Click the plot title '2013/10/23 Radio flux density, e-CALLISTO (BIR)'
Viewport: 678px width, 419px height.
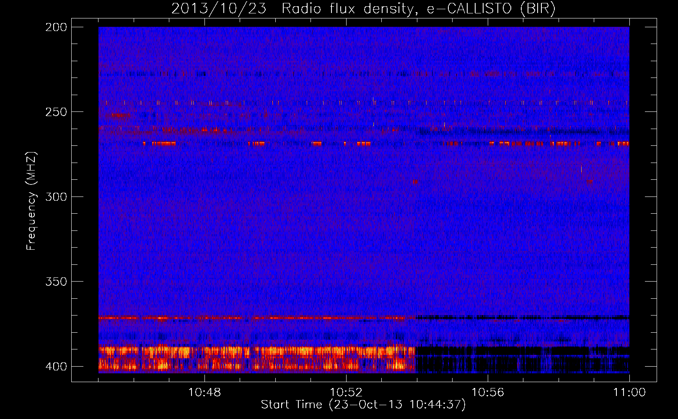point(363,9)
